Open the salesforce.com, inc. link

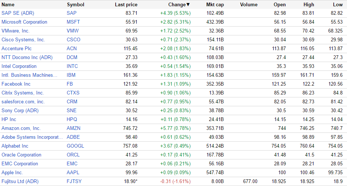(x=23, y=101)
